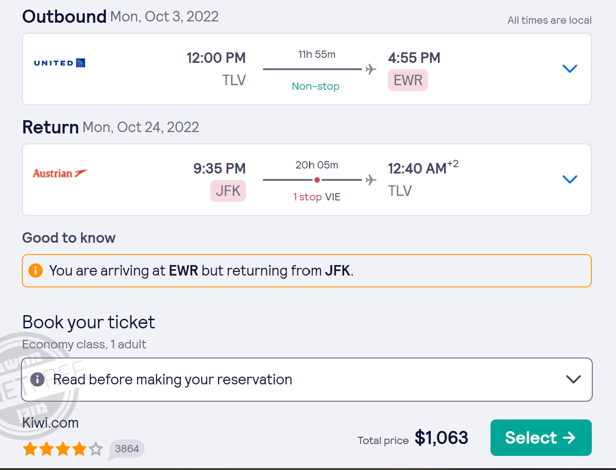Click the Austrian airline logo
This screenshot has width=616, height=470.
60,174
